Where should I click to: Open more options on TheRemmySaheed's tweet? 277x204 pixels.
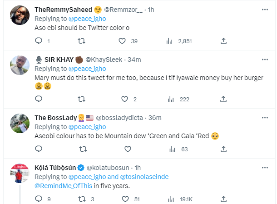[x=265, y=9]
